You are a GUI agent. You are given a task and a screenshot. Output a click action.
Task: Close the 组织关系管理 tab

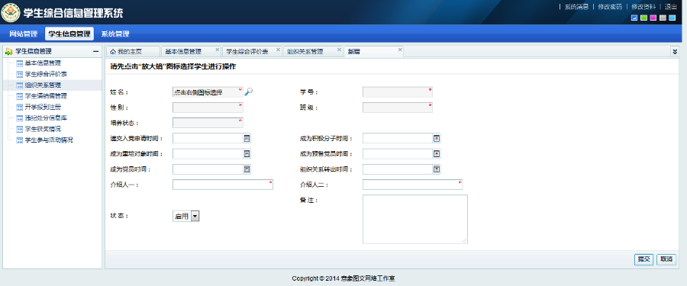(x=339, y=50)
